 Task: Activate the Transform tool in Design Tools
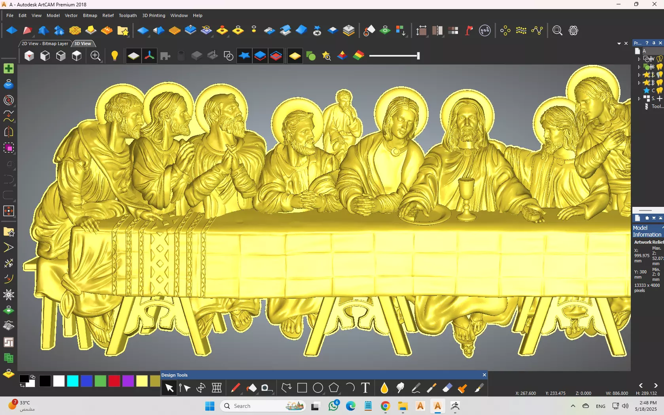[x=201, y=388]
